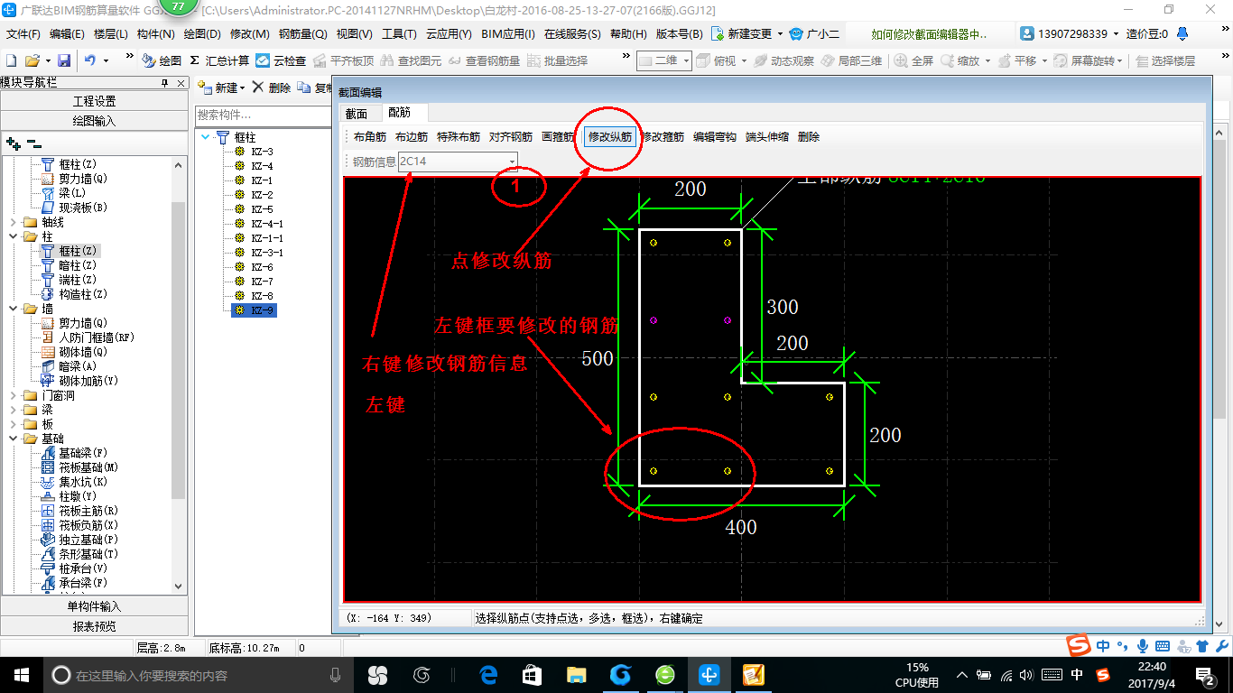
Task: Start 云检查 cloud check
Action: click(281, 60)
